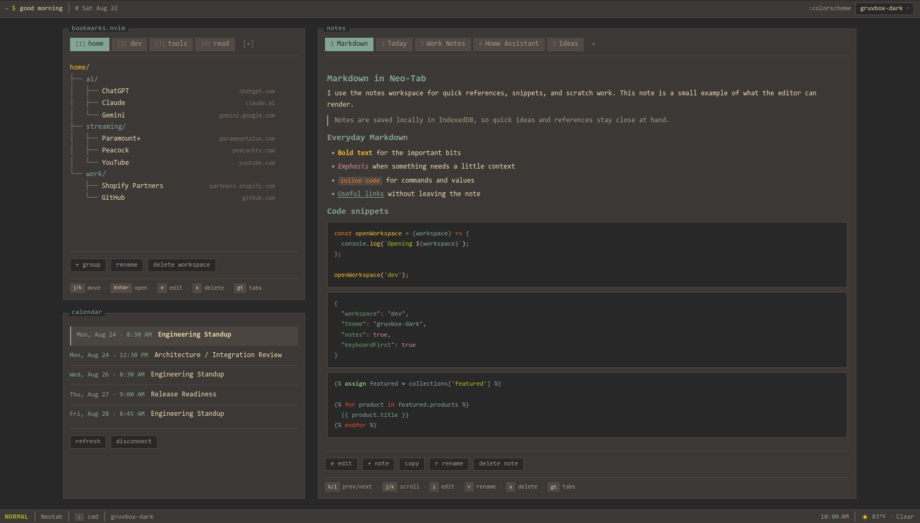Add a new note tab with plus
The height and width of the screenshot is (523, 920).
click(x=593, y=44)
